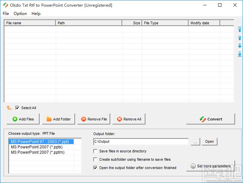
Task: Click the orange up-folder arrow icon
Action: coord(9,107)
